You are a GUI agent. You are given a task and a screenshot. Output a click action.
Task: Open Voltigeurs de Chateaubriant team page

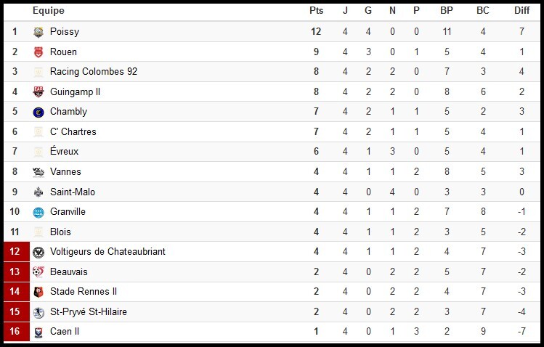tap(107, 252)
